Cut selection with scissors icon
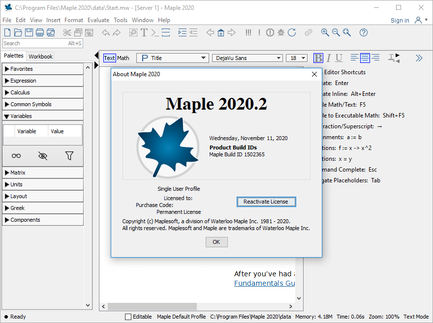The width and height of the screenshot is (433, 323). [x=67, y=32]
